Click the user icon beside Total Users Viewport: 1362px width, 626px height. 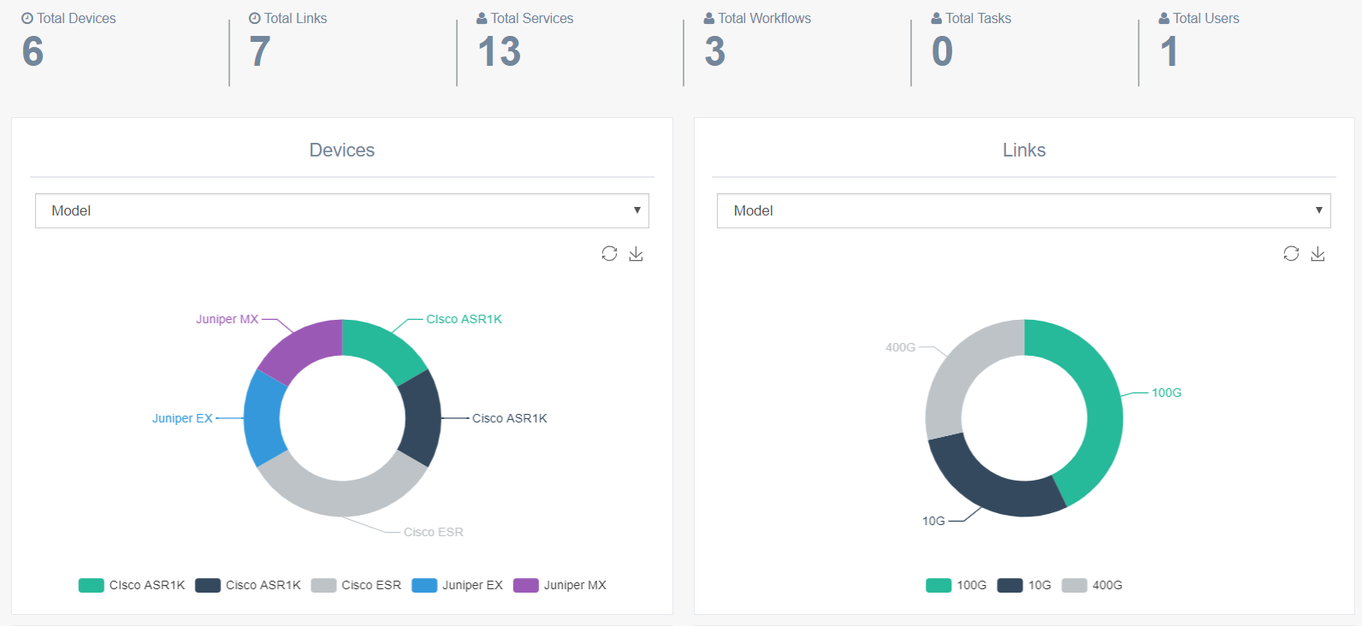[x=1164, y=18]
